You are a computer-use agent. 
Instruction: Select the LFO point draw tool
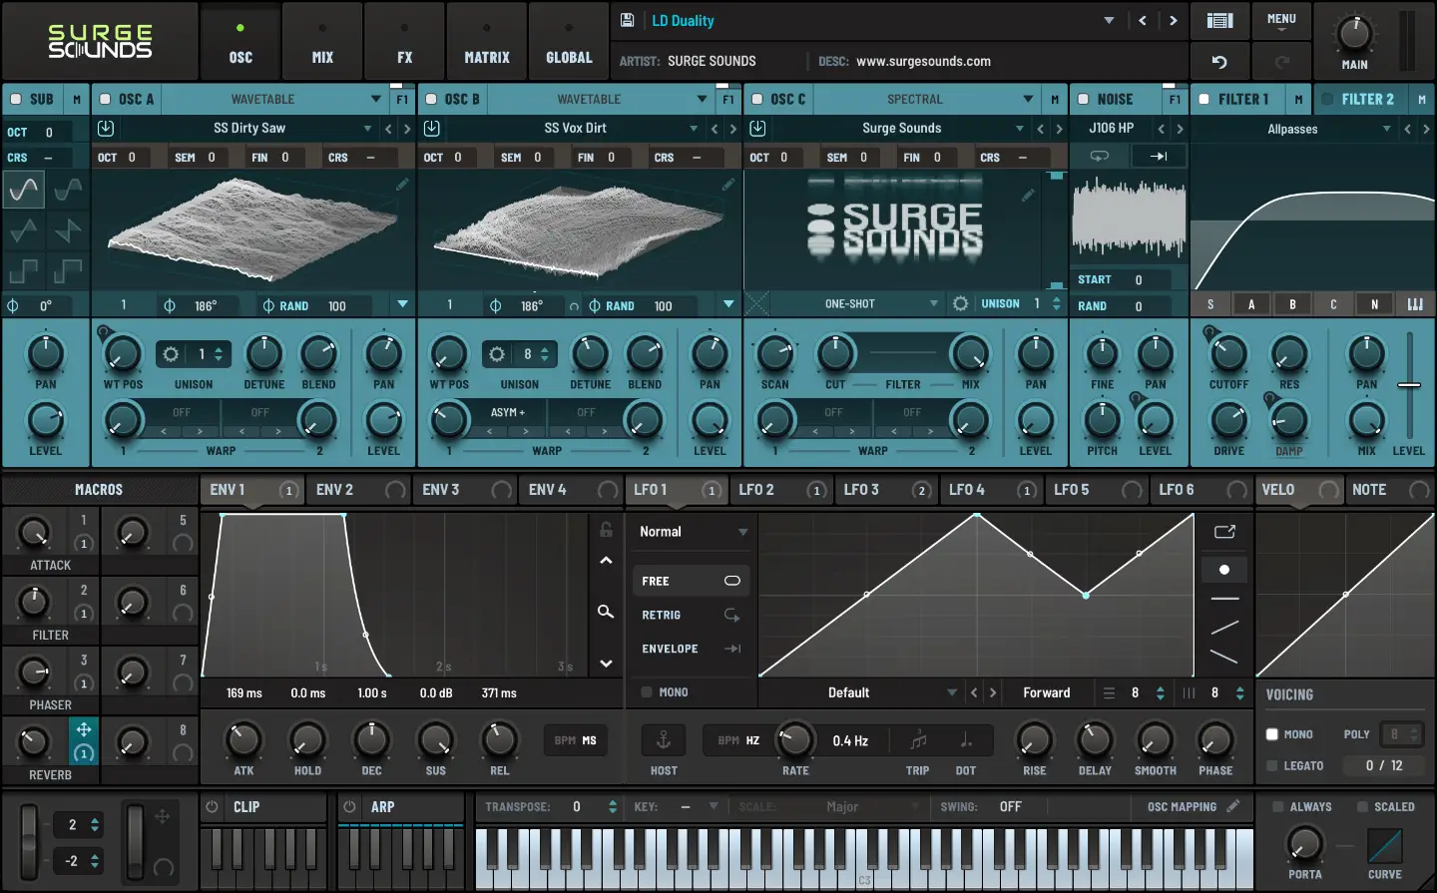pyautogui.click(x=1224, y=570)
